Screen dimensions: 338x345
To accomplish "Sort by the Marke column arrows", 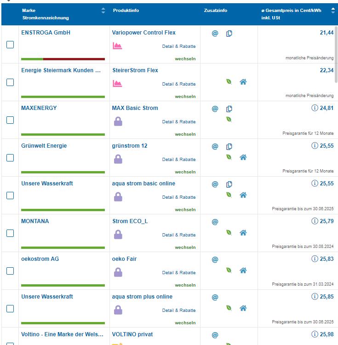I will (x=103, y=11).
